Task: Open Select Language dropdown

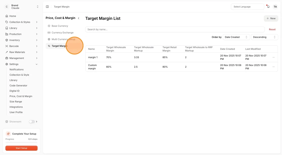Action: pos(248,7)
